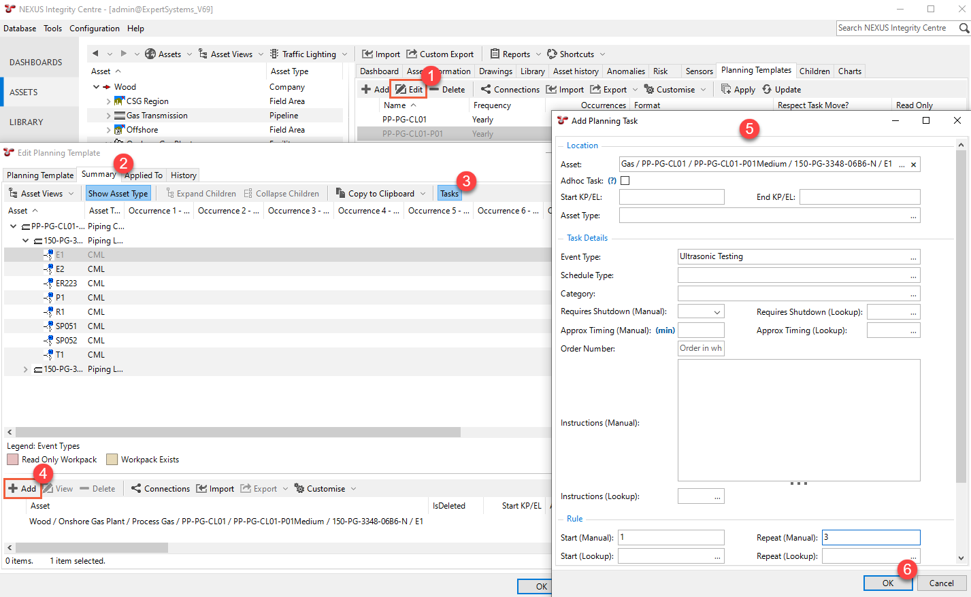Screen dimensions: 971x597
Task: Click the navigate back arrow in the asset toolbar
Action: [x=95, y=54]
